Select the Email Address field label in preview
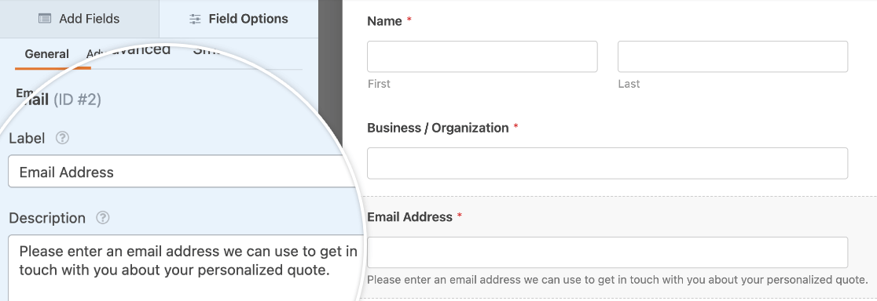The width and height of the screenshot is (877, 301). pyautogui.click(x=410, y=217)
